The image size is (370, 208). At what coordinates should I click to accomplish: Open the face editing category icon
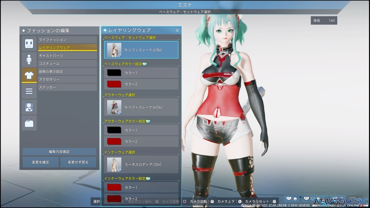coord(29,43)
